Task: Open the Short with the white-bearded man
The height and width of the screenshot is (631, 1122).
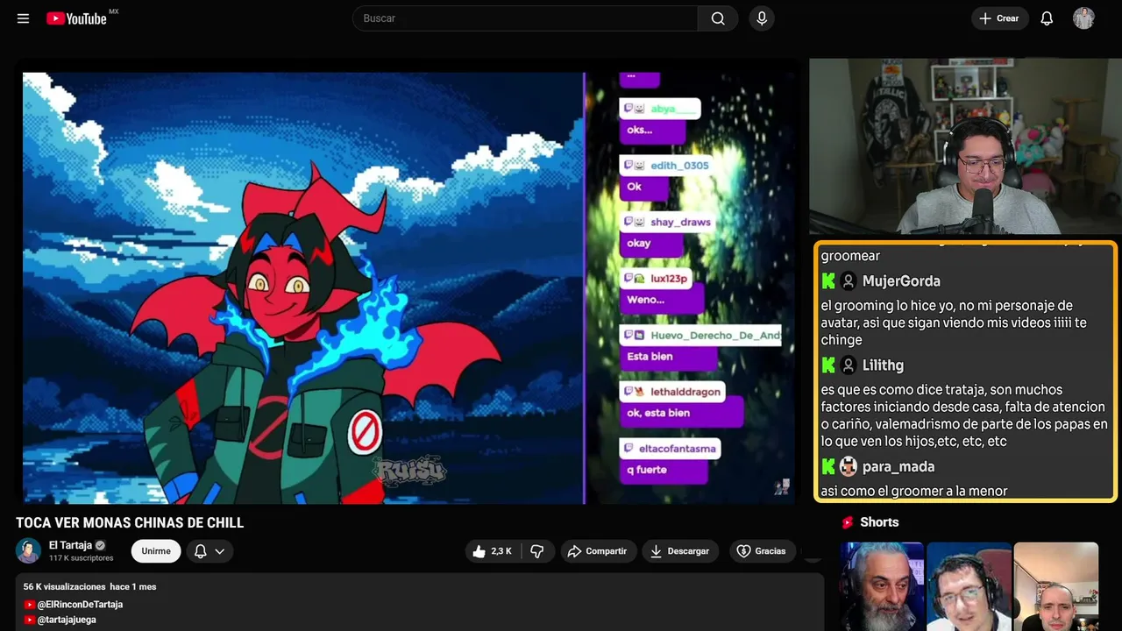Action: click(x=882, y=586)
